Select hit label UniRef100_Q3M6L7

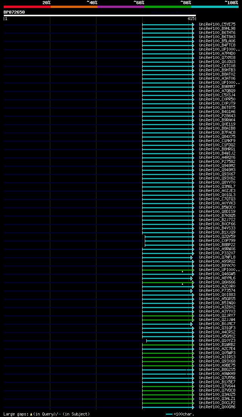click(x=217, y=186)
